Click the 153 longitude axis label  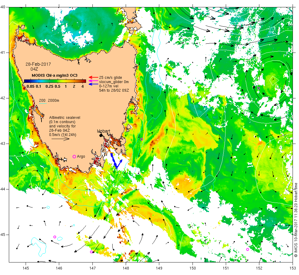[293, 268]
